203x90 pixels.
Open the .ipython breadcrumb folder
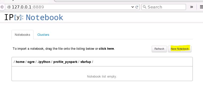tap(44, 62)
